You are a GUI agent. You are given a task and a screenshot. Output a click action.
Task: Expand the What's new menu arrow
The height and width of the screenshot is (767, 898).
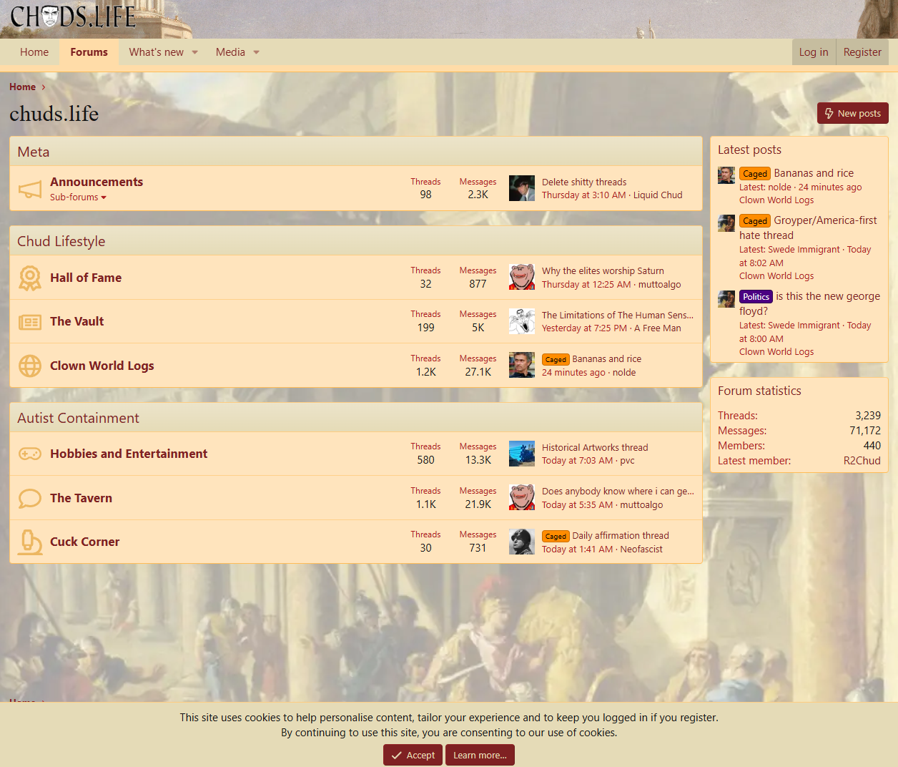(194, 52)
